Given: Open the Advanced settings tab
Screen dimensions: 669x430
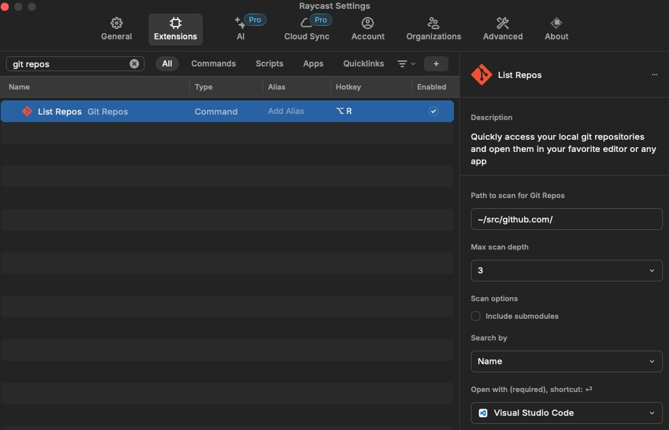Looking at the screenshot, I should tap(503, 29).
